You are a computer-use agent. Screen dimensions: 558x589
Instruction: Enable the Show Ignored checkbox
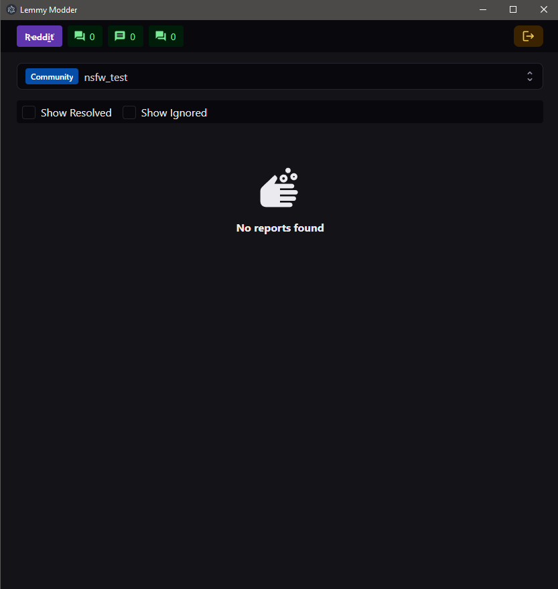pos(129,112)
